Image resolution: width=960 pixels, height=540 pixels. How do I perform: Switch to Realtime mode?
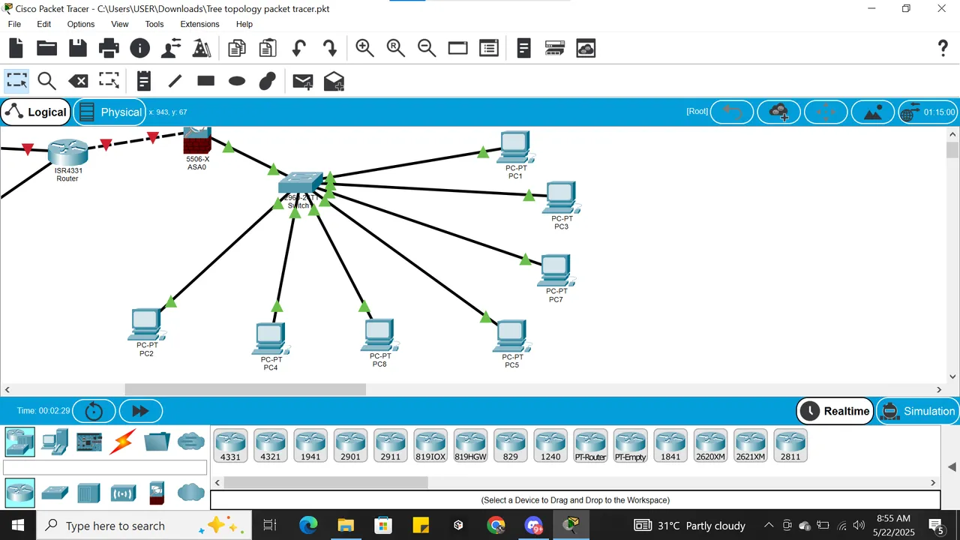tap(835, 411)
